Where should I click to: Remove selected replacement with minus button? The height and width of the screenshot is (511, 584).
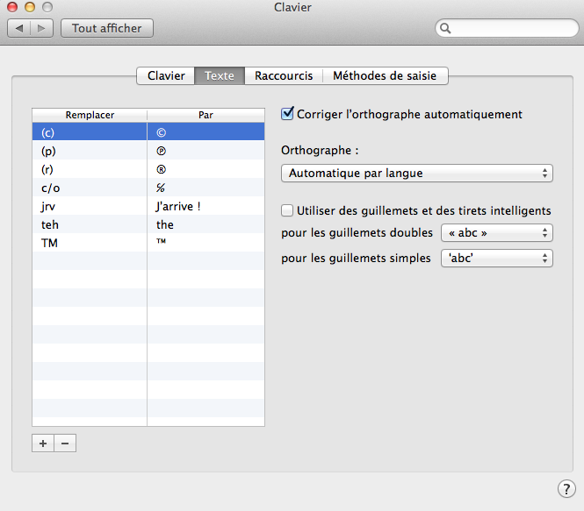tap(65, 443)
